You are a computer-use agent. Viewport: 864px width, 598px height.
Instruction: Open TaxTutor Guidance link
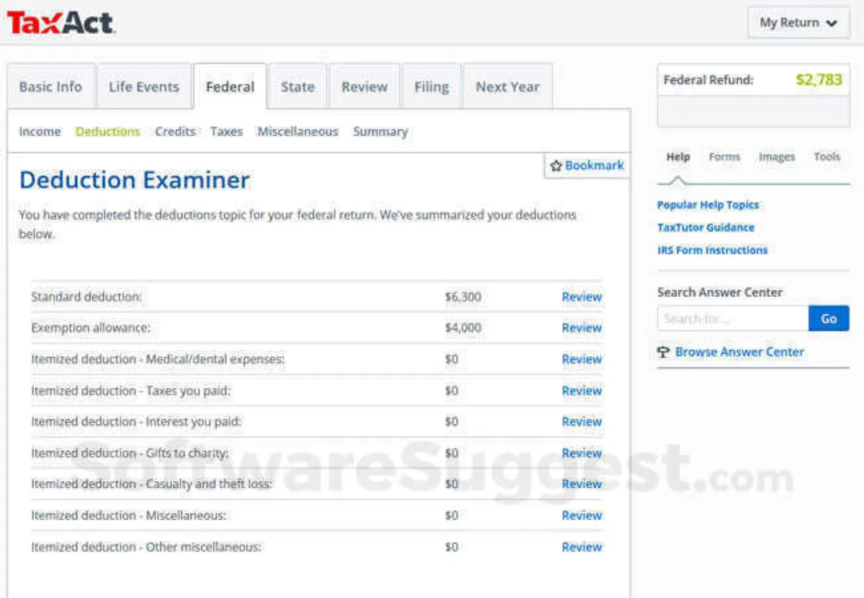click(x=706, y=227)
